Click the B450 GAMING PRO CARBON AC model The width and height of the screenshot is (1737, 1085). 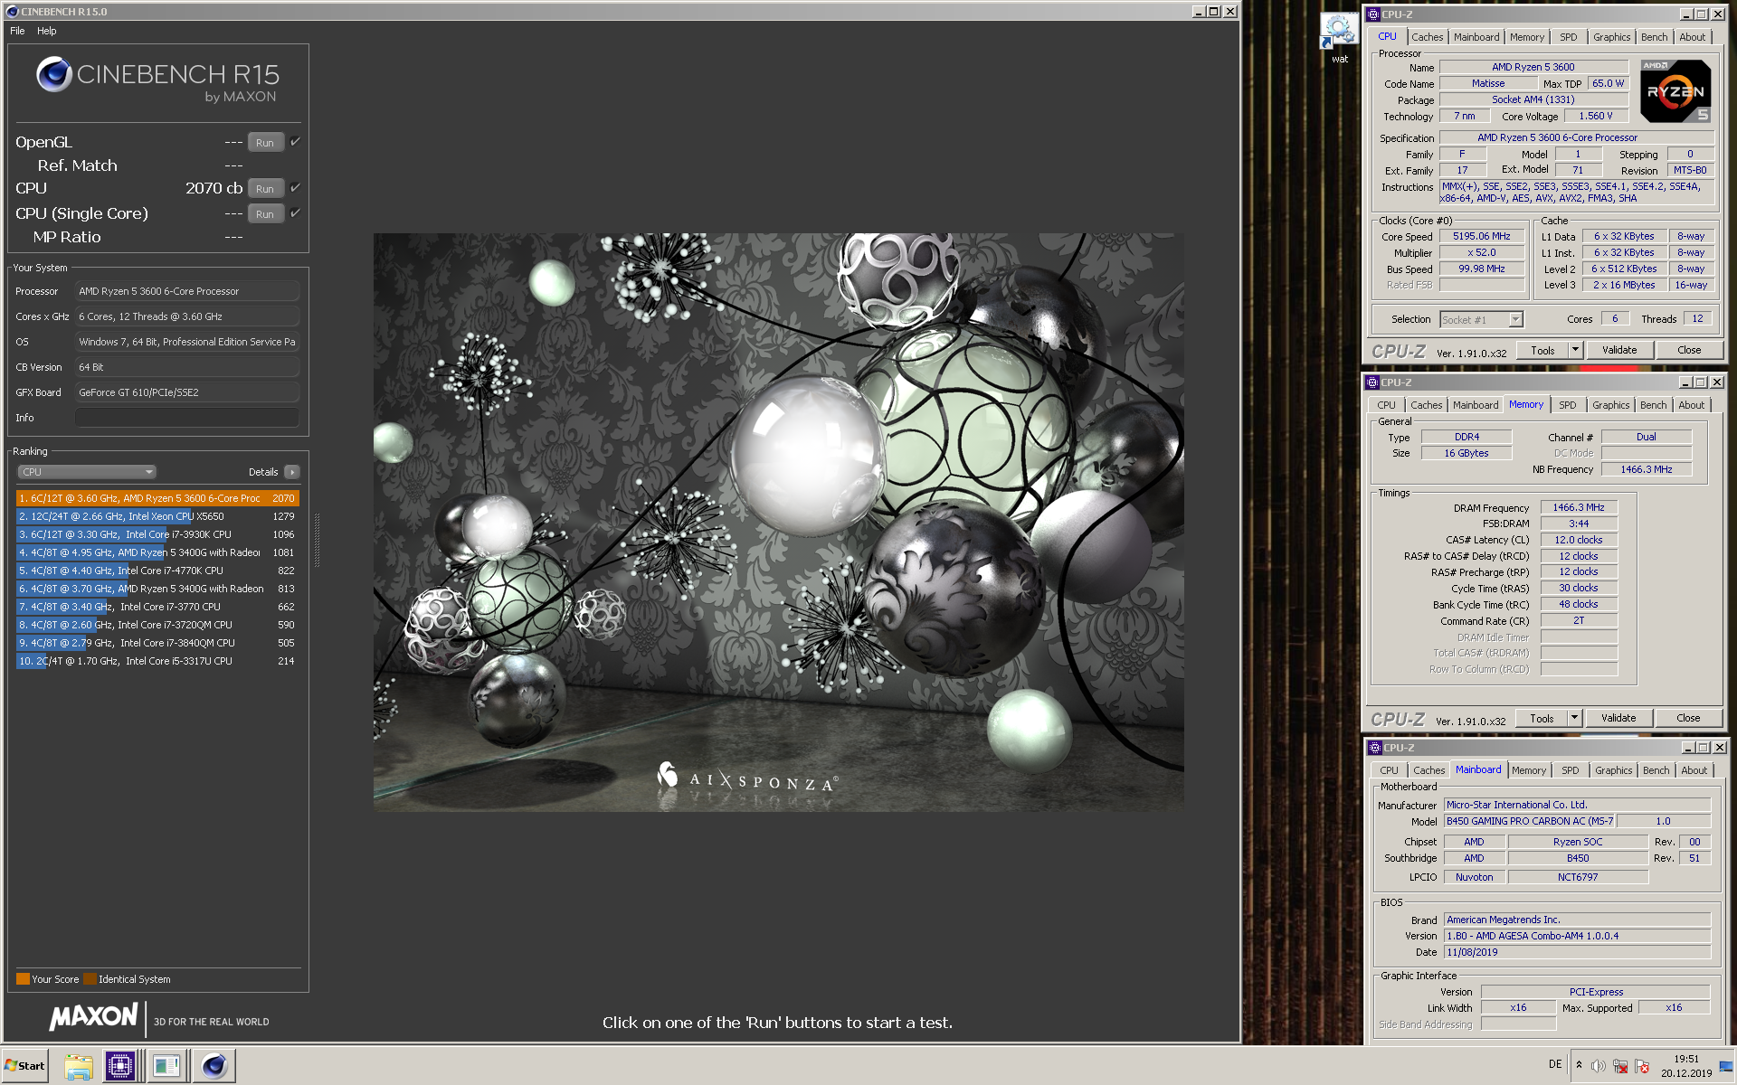(x=1529, y=821)
